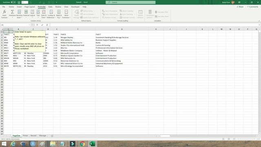Open the View tab
The image size is (261, 147).
click(66, 7)
